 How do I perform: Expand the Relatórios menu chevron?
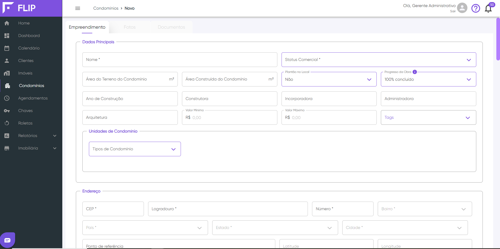(55, 136)
